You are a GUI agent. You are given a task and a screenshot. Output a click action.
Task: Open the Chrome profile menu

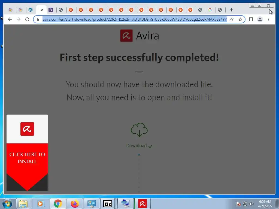point(260,19)
